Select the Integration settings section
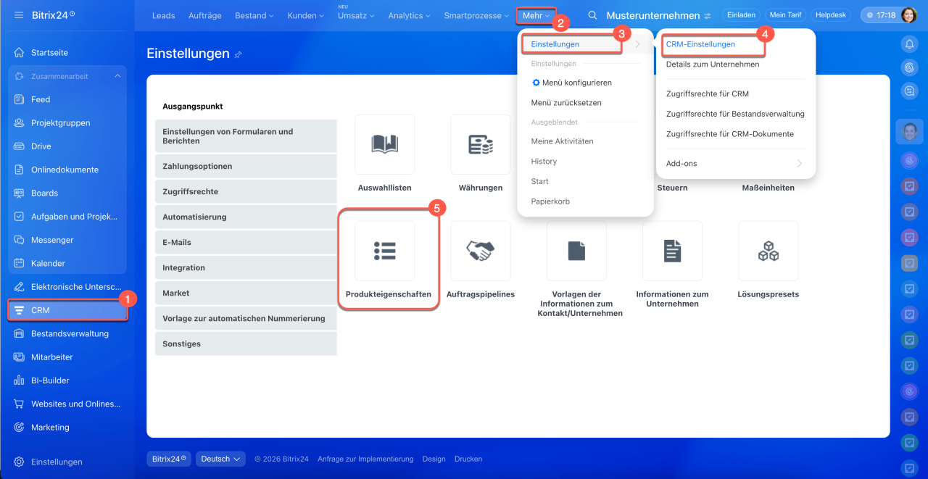This screenshot has height=479, width=928. 246,267
